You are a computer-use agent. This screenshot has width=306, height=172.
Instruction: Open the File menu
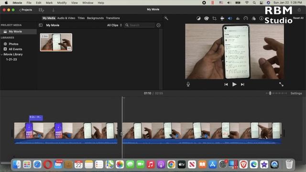(x=29, y=3)
